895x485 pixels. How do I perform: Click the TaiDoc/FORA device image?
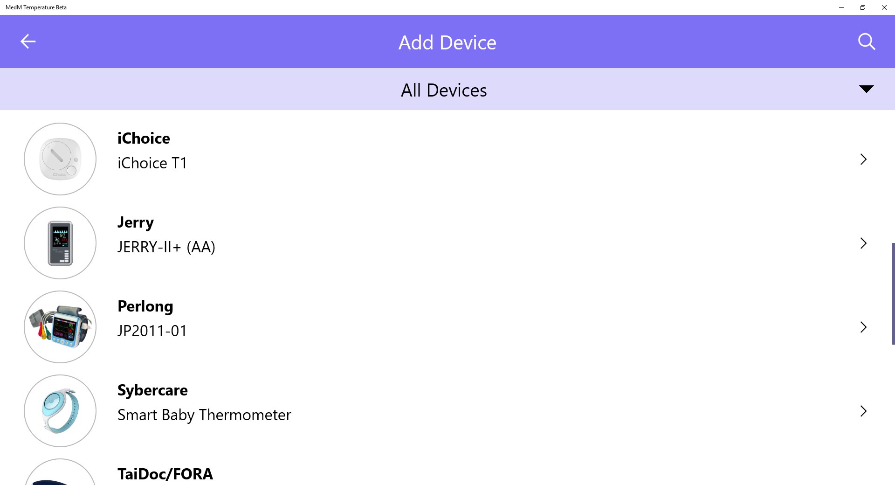point(60,472)
